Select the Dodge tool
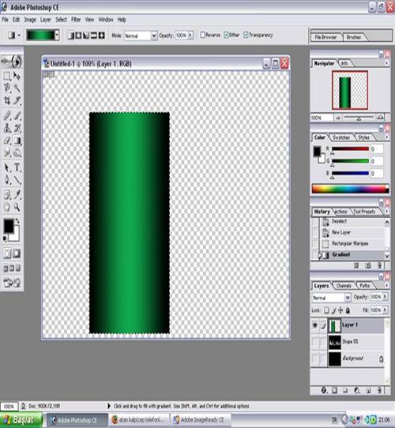 click(17, 153)
